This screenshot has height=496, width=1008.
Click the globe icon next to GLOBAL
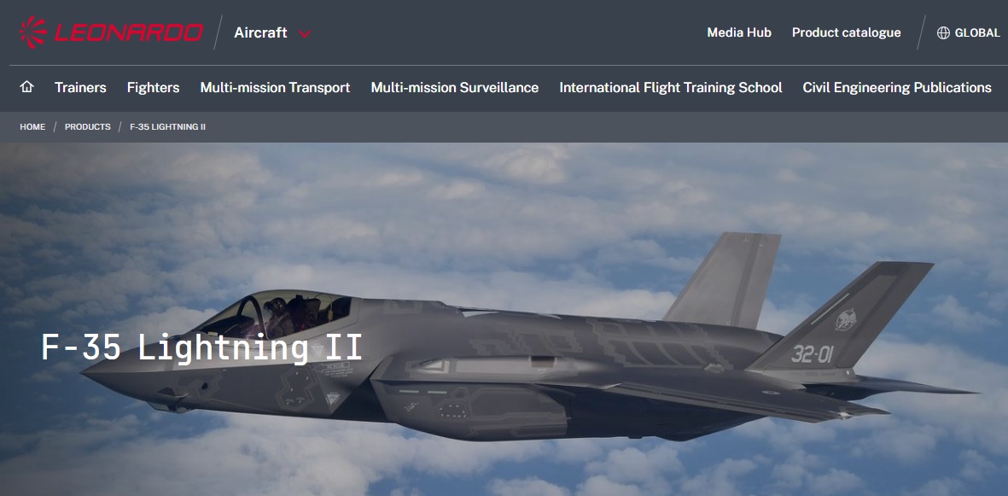943,32
